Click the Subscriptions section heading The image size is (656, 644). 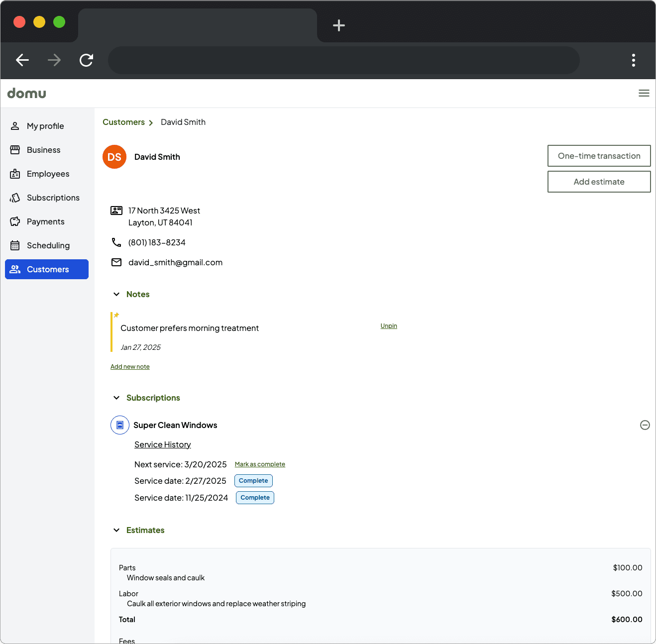pos(153,398)
